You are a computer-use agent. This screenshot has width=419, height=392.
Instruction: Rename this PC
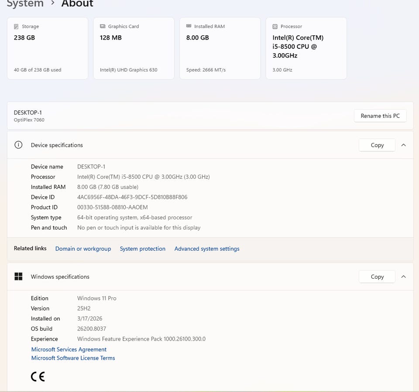click(x=380, y=116)
